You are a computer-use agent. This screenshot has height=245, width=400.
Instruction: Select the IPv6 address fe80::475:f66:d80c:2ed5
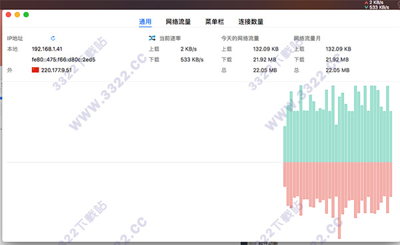[63, 60]
